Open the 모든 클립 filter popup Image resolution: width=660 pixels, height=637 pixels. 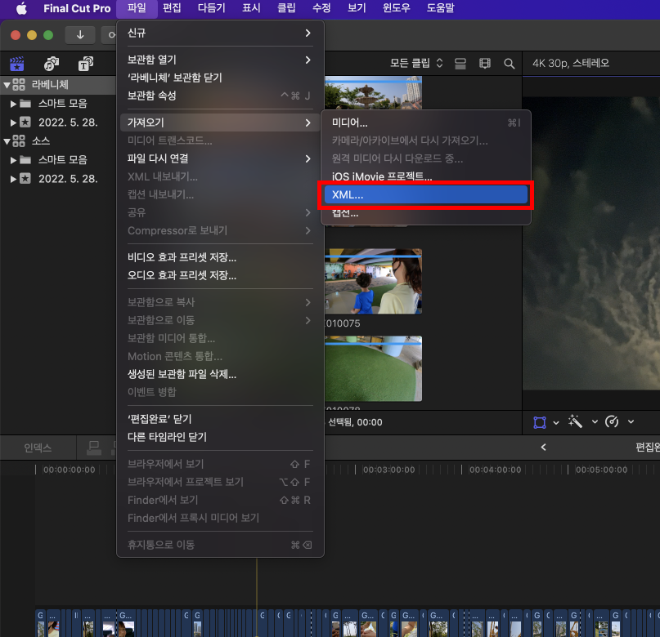click(x=415, y=64)
